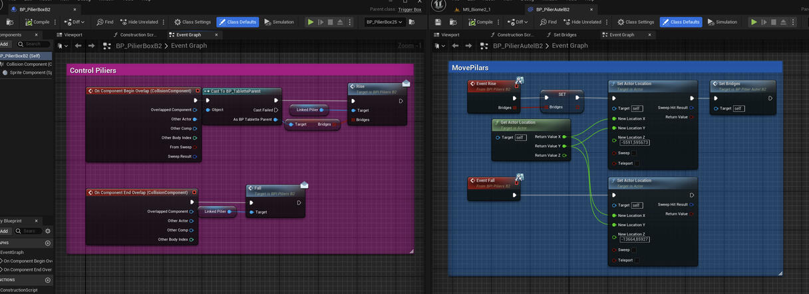Click Find in the left editor toolbar
This screenshot has height=294, width=809.
coord(105,22)
